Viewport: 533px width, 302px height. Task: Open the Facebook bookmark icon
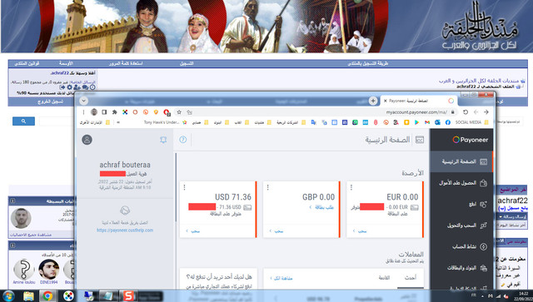(448, 122)
